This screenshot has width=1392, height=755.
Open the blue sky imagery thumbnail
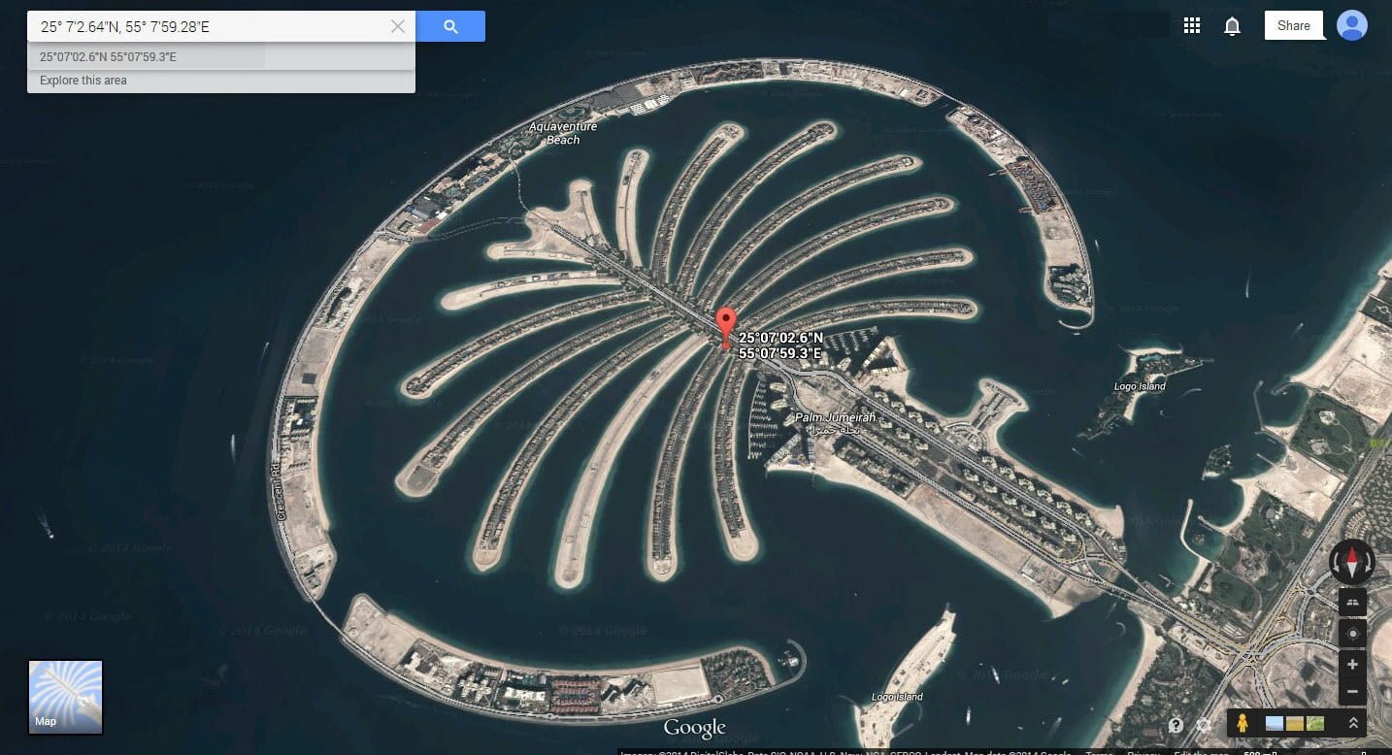[1275, 723]
